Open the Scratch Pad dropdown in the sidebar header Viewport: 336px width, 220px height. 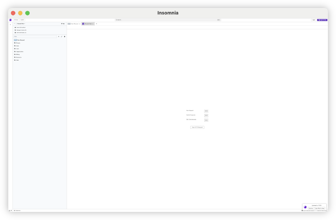tap(21, 24)
